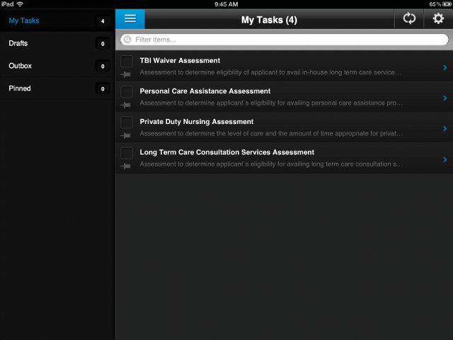Pin the Long Term Care Consultation task

tap(126, 165)
